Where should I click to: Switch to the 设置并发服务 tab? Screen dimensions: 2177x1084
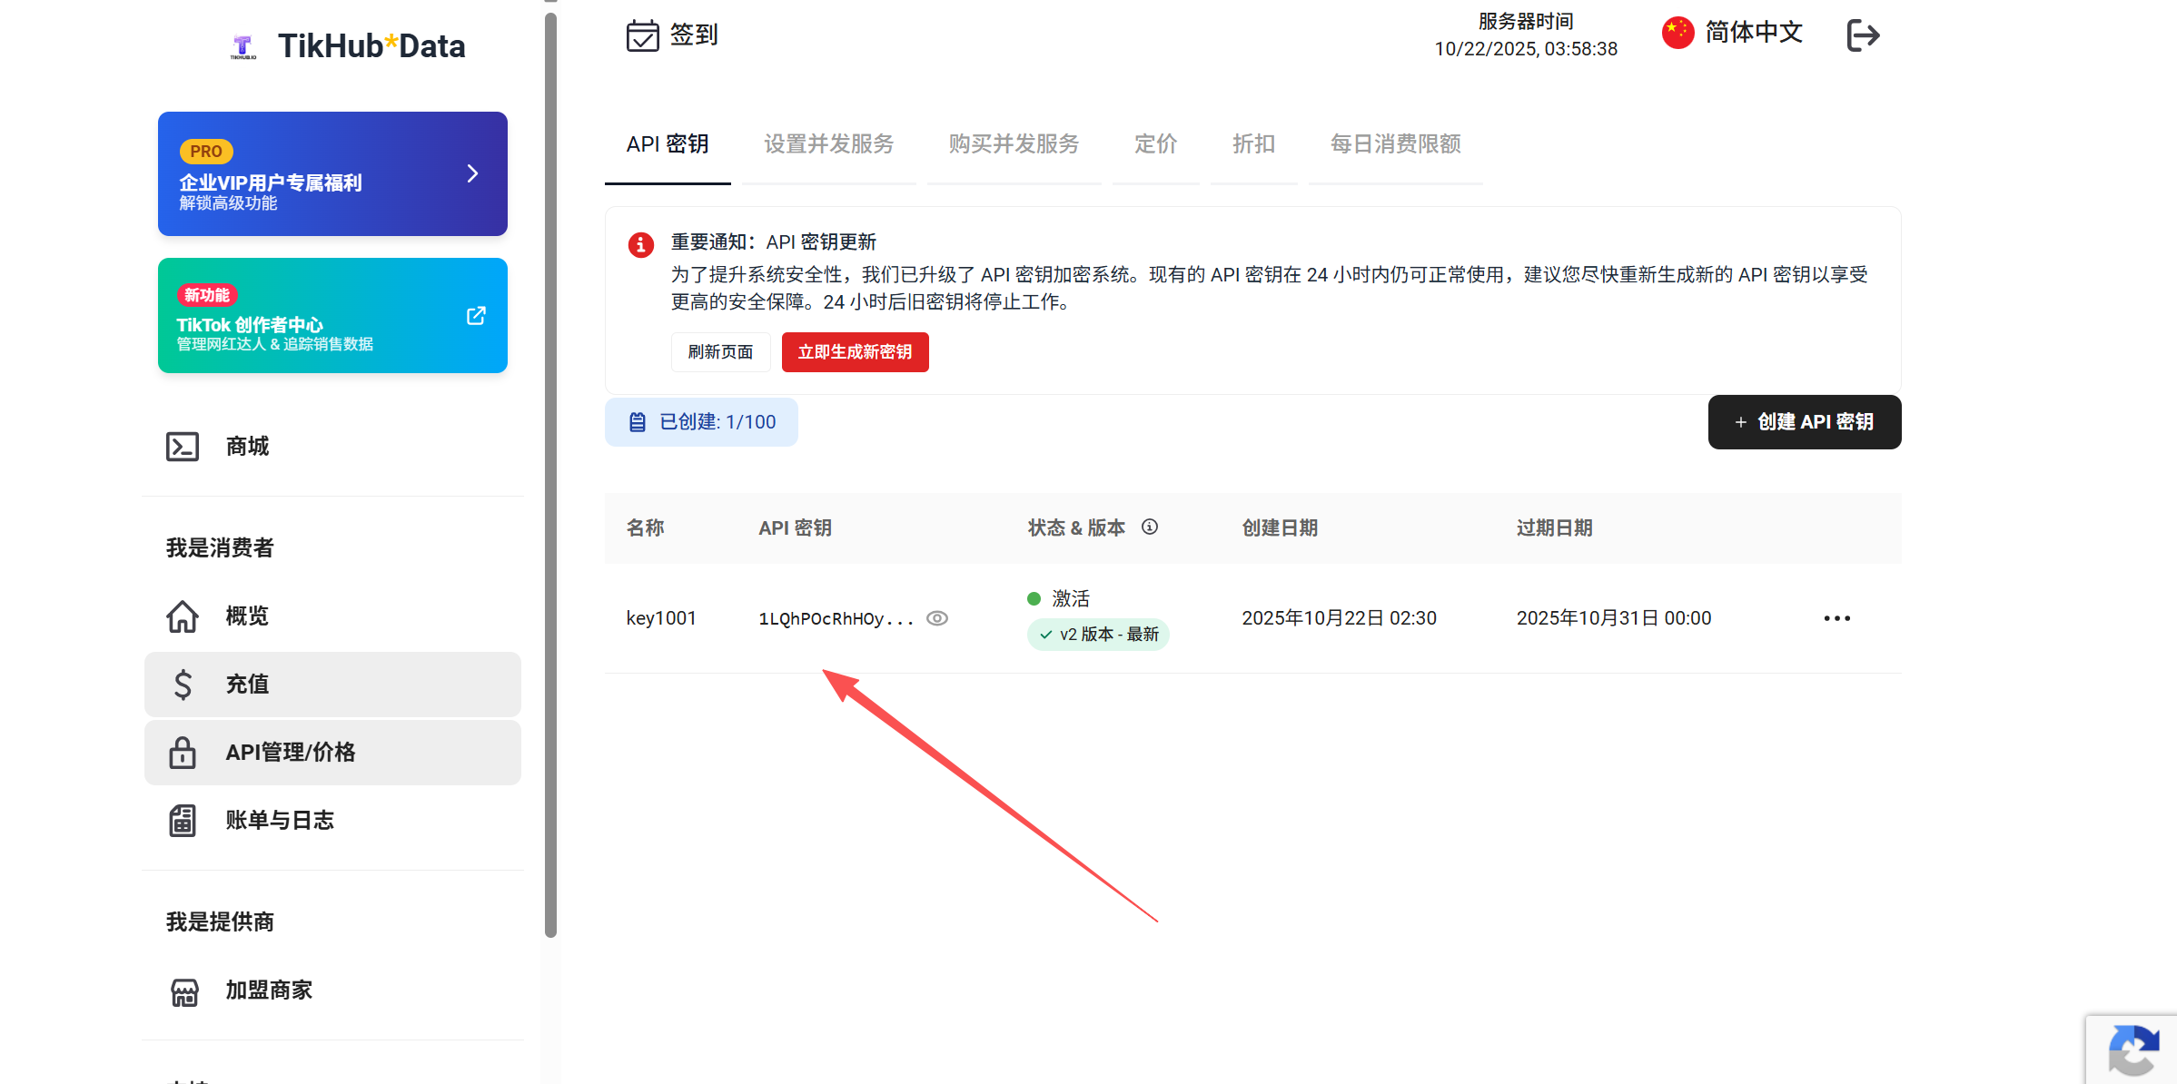click(x=828, y=144)
